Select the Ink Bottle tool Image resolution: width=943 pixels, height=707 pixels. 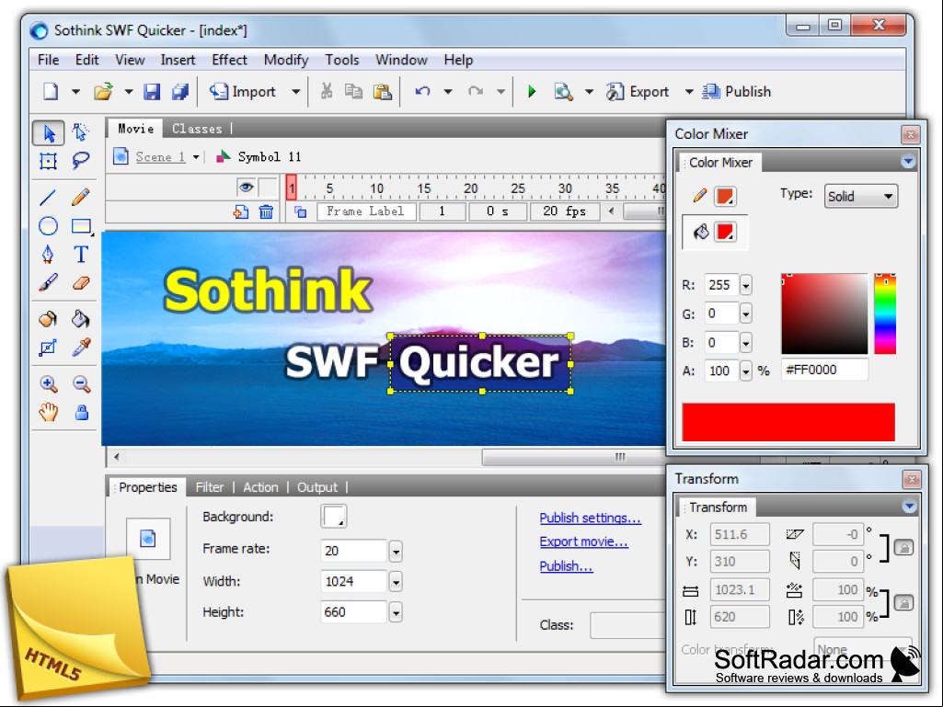coord(48,319)
